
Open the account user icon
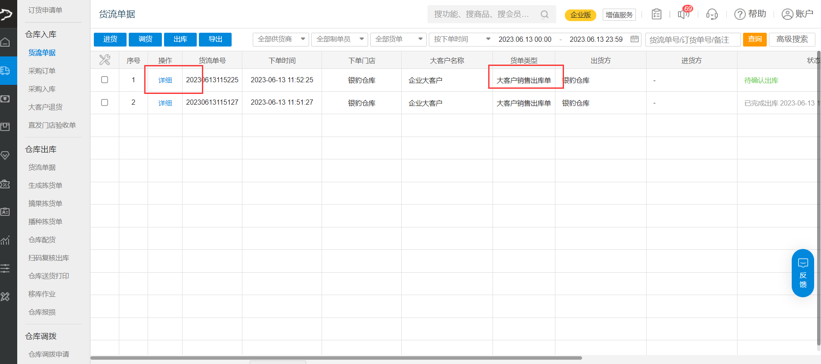[x=787, y=14]
